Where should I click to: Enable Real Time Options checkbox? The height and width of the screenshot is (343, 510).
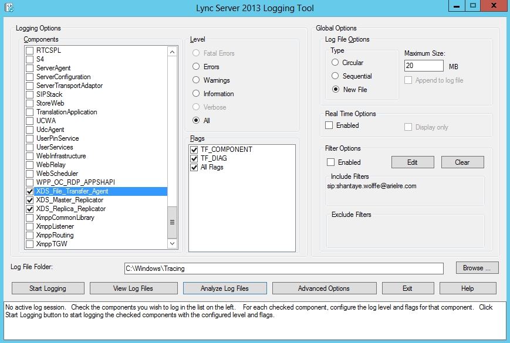(x=329, y=125)
